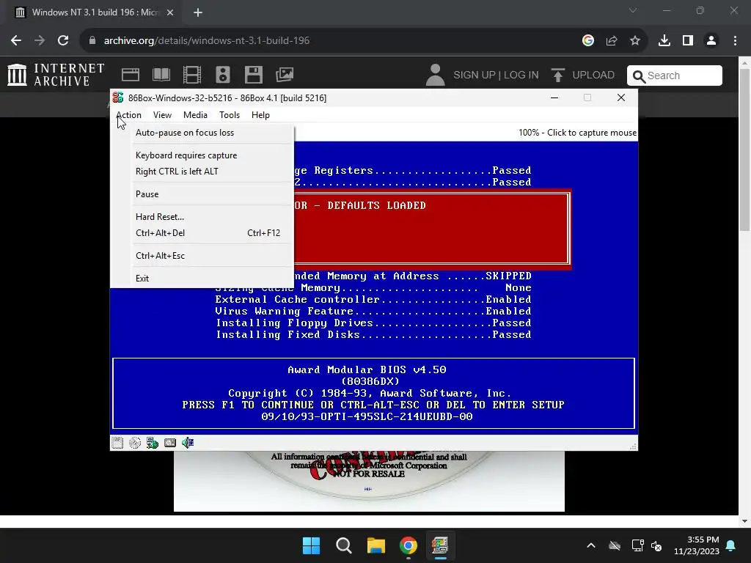Open Chrome downloads icon
The width and height of the screenshot is (751, 563).
pyautogui.click(x=664, y=41)
